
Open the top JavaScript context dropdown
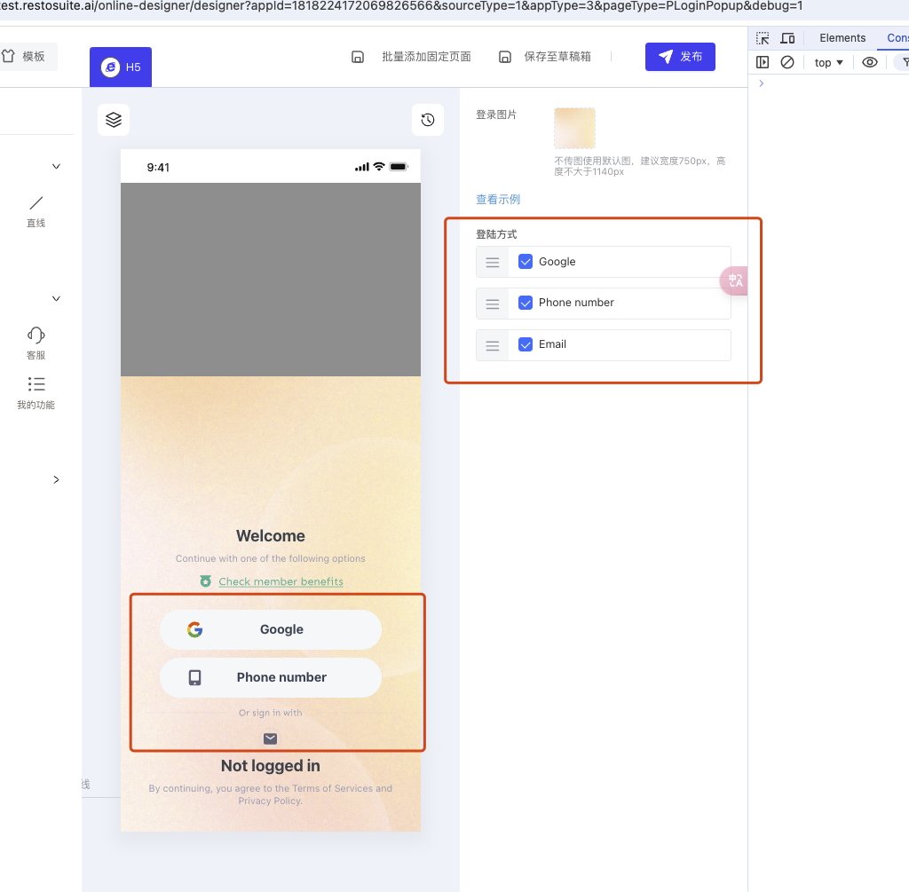828,63
